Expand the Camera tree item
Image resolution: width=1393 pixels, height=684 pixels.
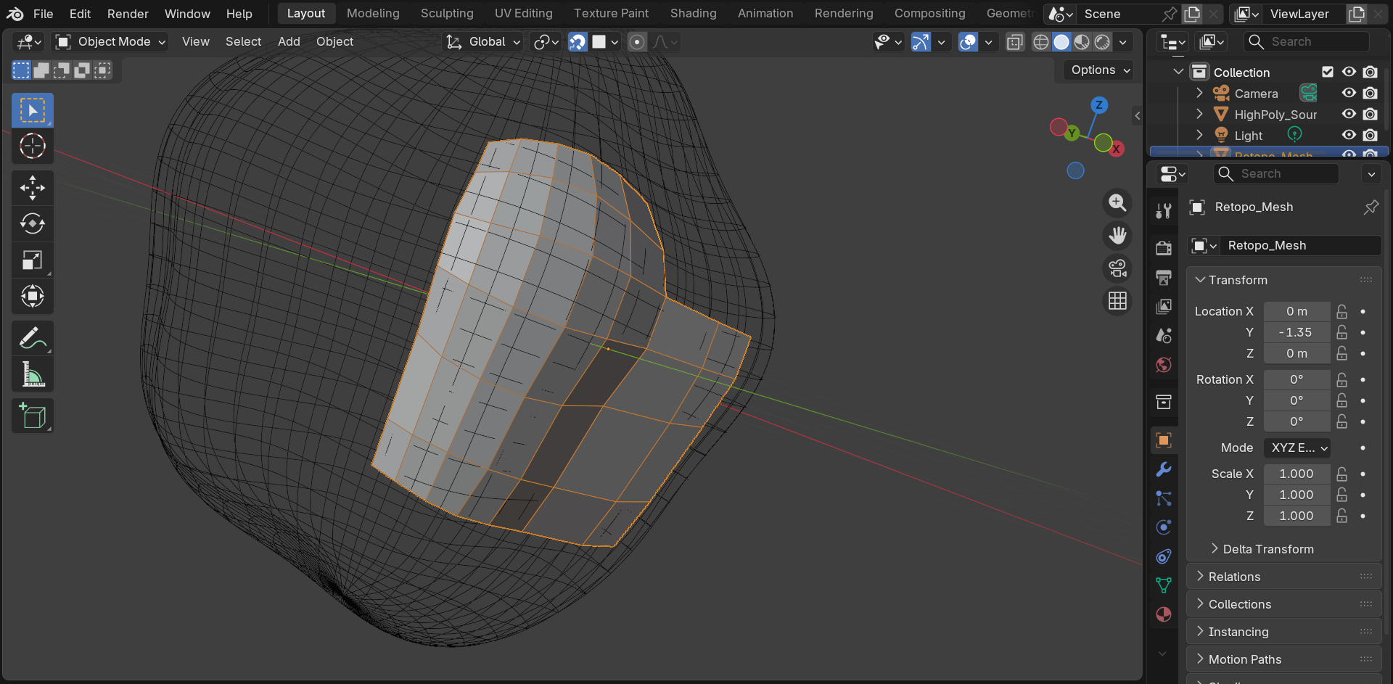click(x=1199, y=93)
